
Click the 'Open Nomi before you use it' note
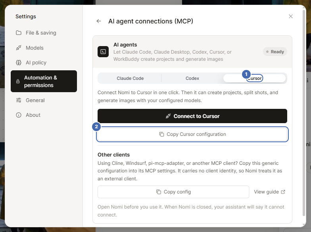click(191, 211)
